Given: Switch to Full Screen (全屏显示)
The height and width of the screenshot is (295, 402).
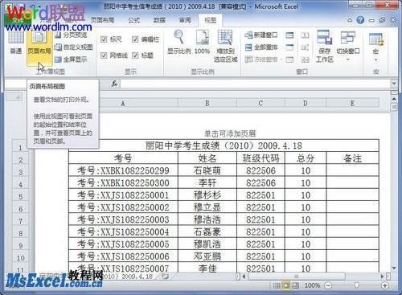Looking at the screenshot, I should click(71, 59).
